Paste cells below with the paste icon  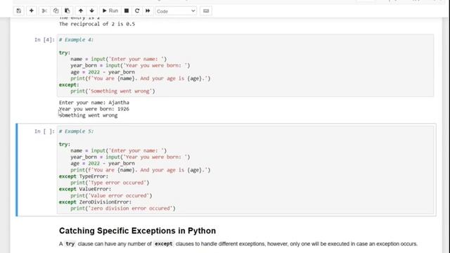click(x=67, y=11)
